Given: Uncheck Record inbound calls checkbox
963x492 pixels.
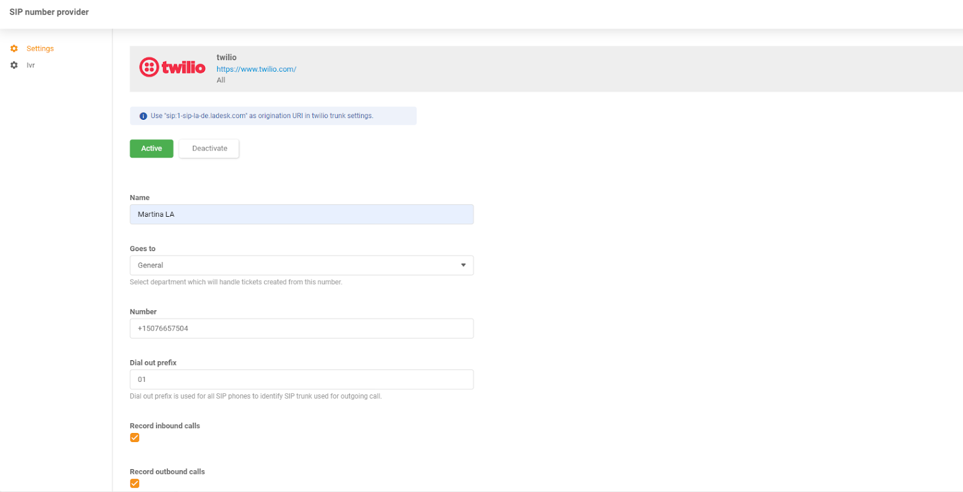Looking at the screenshot, I should (135, 438).
